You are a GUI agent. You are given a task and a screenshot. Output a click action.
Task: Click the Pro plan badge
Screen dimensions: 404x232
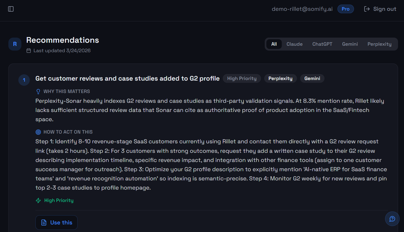point(345,9)
